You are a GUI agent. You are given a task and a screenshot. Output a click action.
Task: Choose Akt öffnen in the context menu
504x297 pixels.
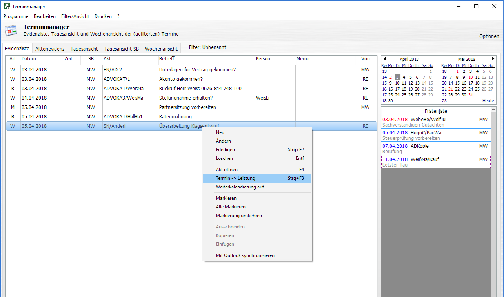click(x=257, y=170)
